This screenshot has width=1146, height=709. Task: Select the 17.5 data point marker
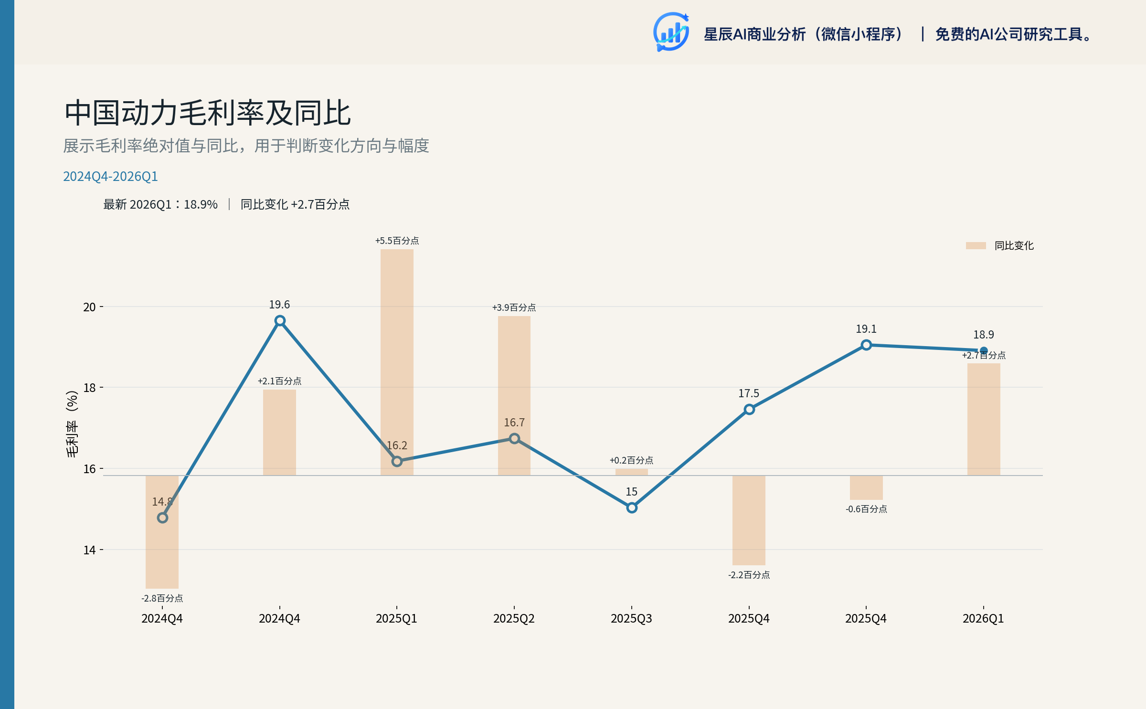point(749,409)
